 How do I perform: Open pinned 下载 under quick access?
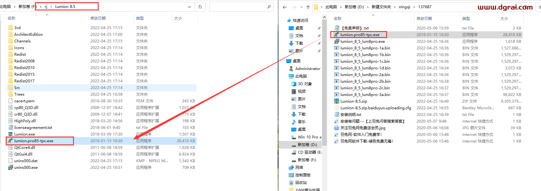click(299, 43)
